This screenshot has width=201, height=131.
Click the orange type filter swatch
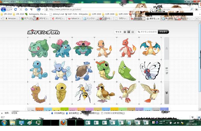39,109
